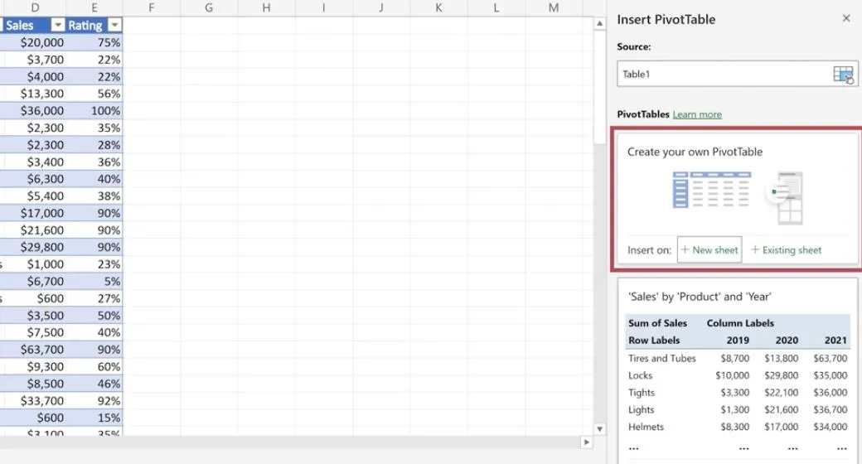Select column M header
Viewport: 862px width, 464px height.
pos(554,7)
